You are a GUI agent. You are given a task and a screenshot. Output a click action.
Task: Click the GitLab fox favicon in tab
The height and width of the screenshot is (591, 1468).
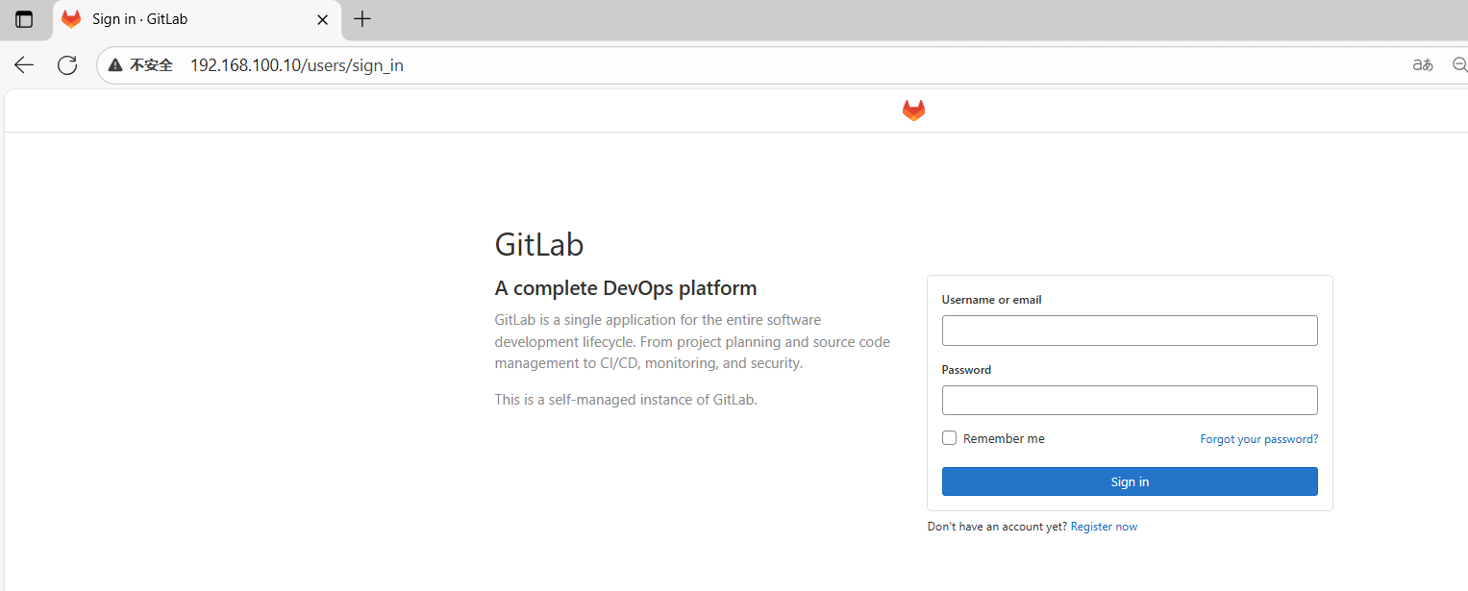click(71, 19)
